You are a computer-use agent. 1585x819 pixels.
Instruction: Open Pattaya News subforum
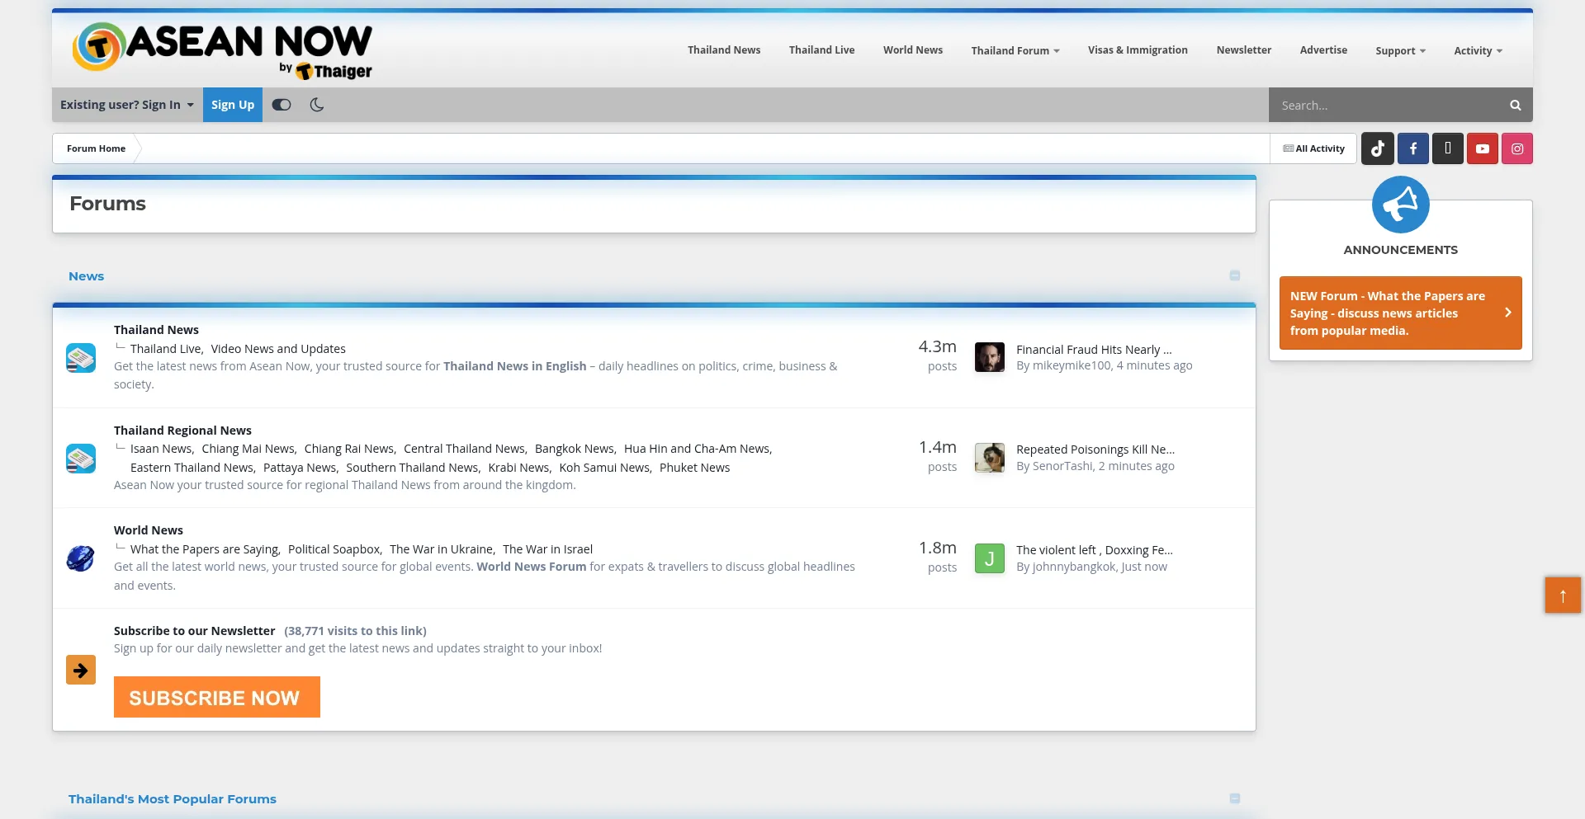click(x=299, y=468)
